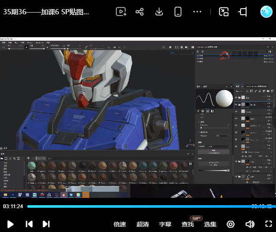Click the white sphere material preview
The width and height of the screenshot is (276, 232).
click(x=224, y=99)
